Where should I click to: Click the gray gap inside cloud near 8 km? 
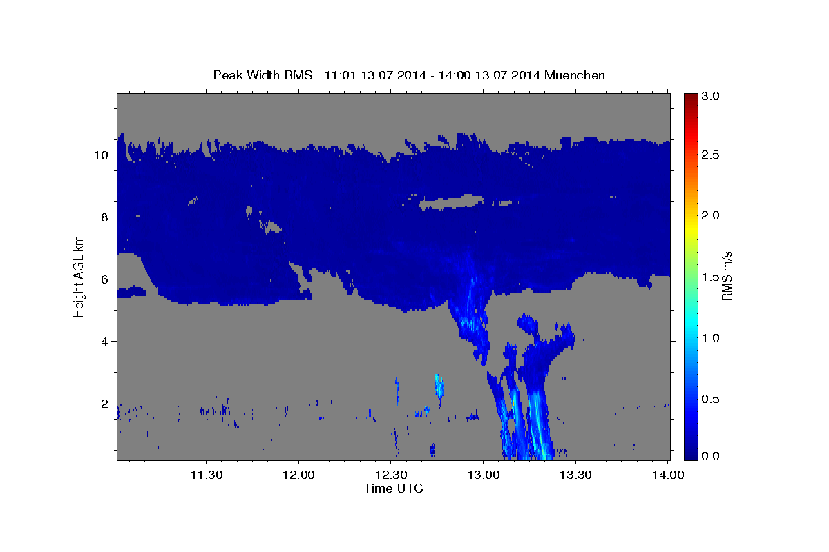coord(451,202)
